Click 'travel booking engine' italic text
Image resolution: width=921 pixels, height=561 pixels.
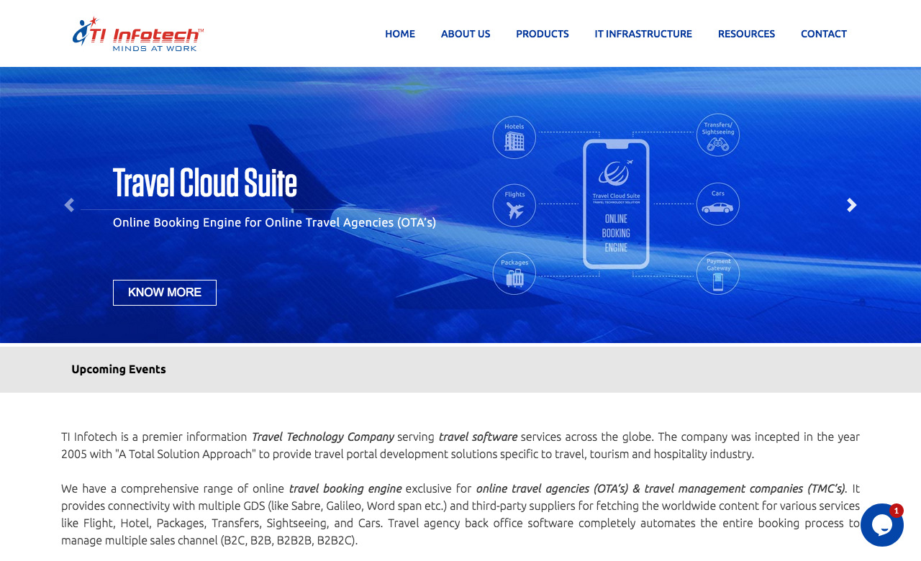(345, 488)
